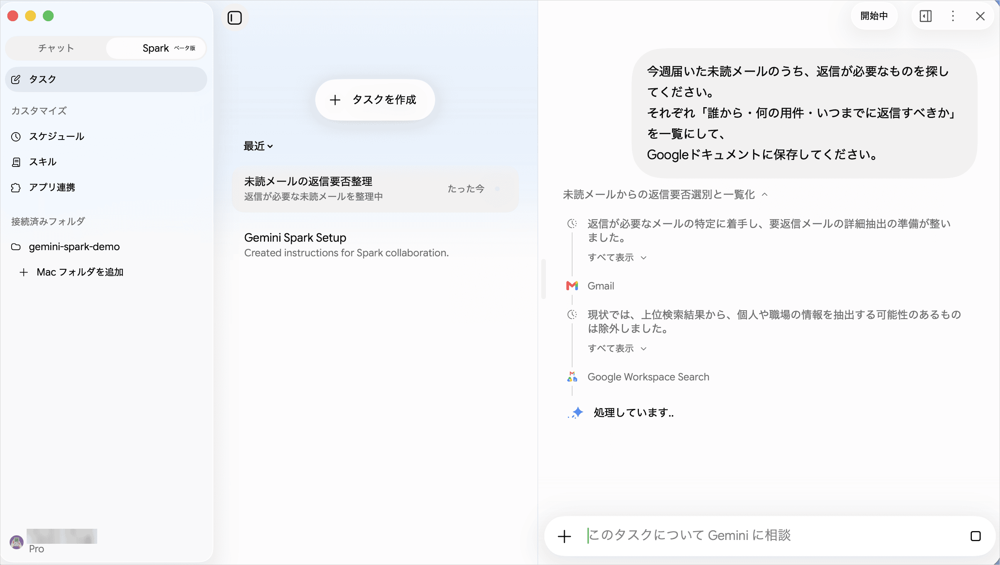
Task: Click Mac フォルダを追加
Action: point(80,272)
